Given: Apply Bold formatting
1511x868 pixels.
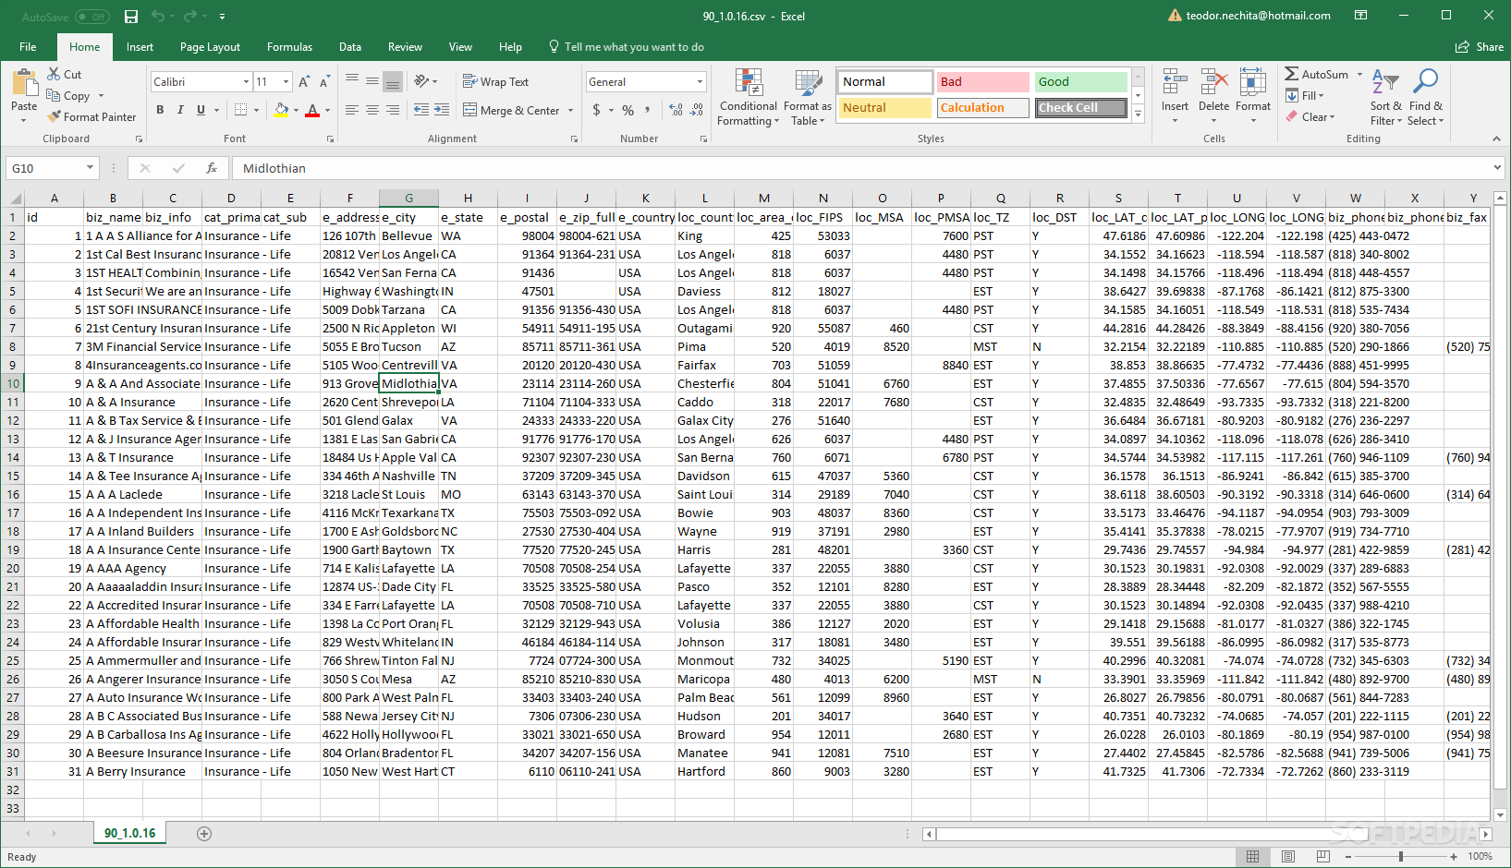Looking at the screenshot, I should (160, 110).
